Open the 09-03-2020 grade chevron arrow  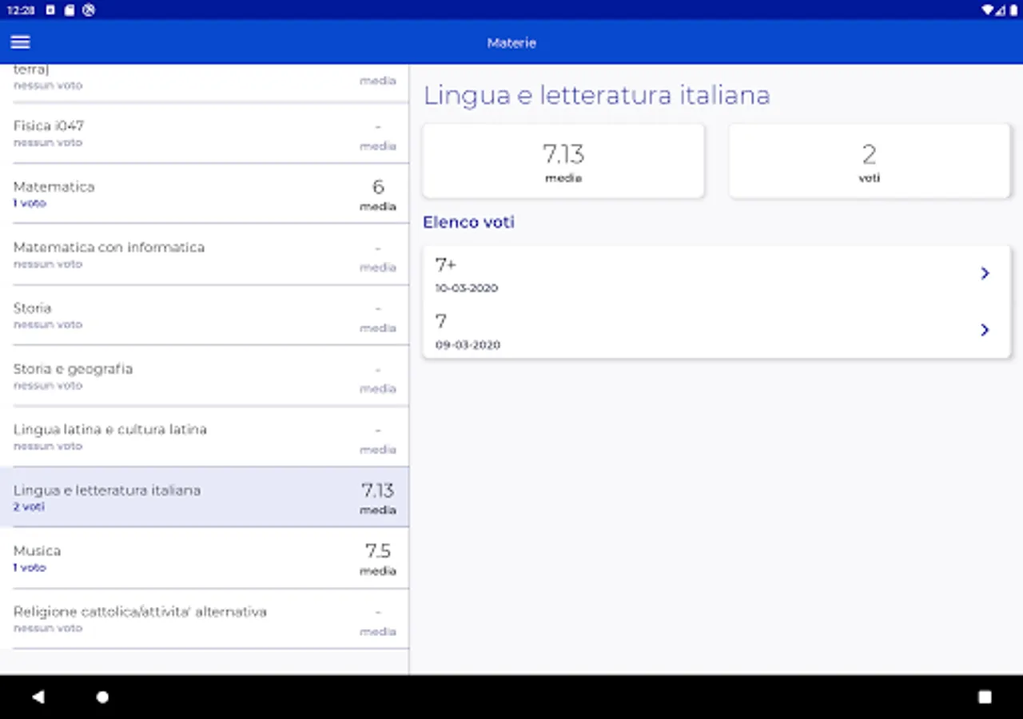coord(985,330)
